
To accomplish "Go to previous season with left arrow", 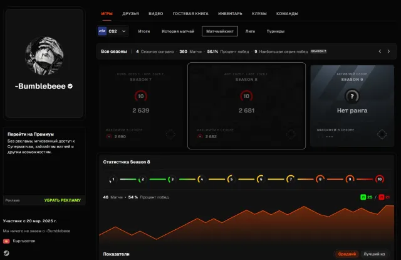I will pos(380,51).
